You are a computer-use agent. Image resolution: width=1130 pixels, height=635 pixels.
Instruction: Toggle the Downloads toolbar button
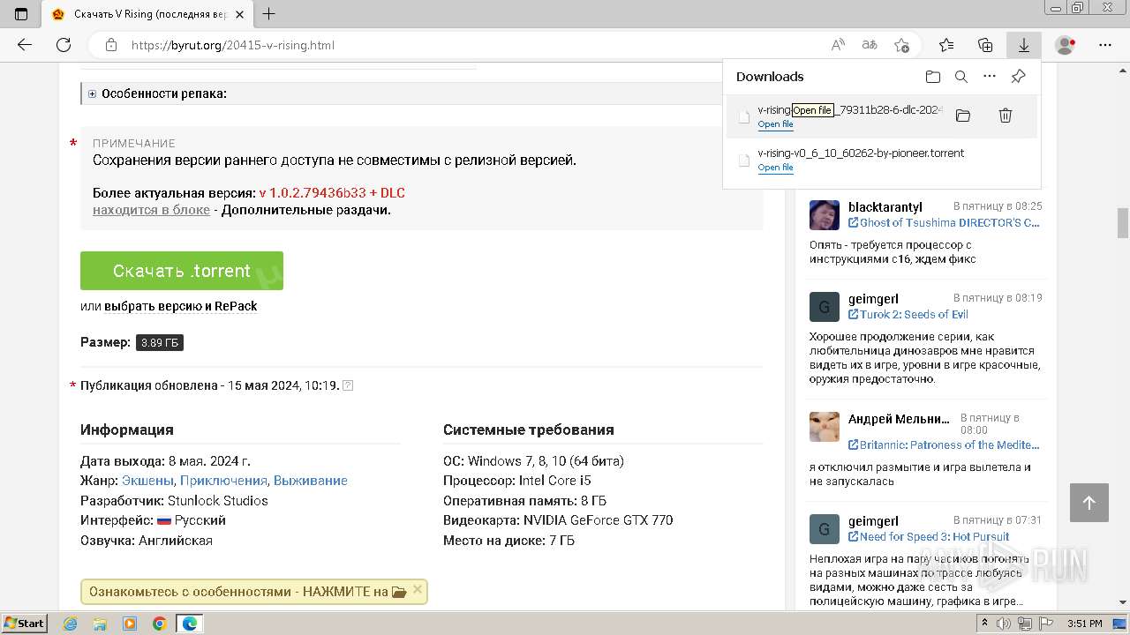click(1024, 45)
